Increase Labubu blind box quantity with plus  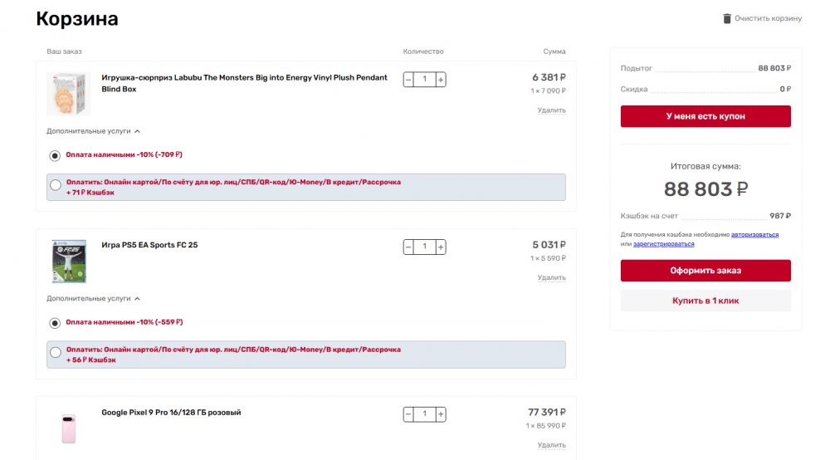pos(441,80)
